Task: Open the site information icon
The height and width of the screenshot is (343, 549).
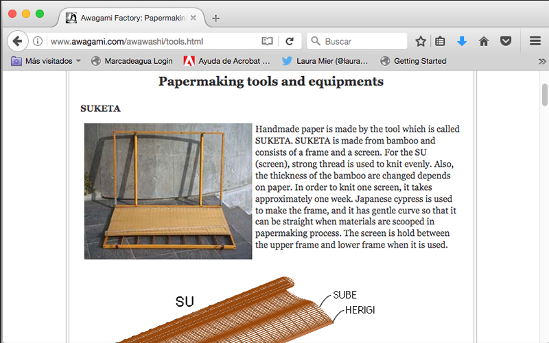Action: tap(38, 41)
